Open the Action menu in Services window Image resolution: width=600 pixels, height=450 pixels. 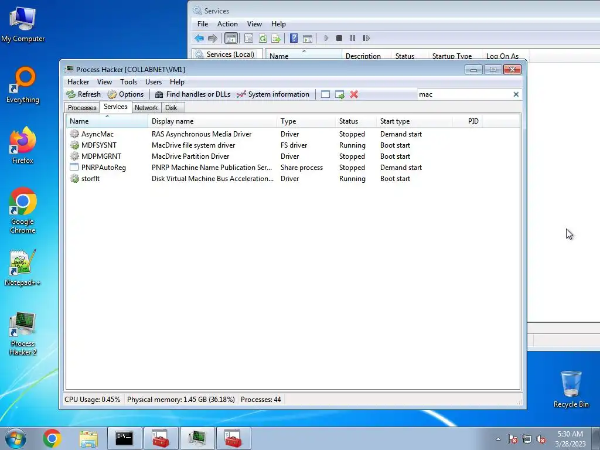(x=227, y=23)
